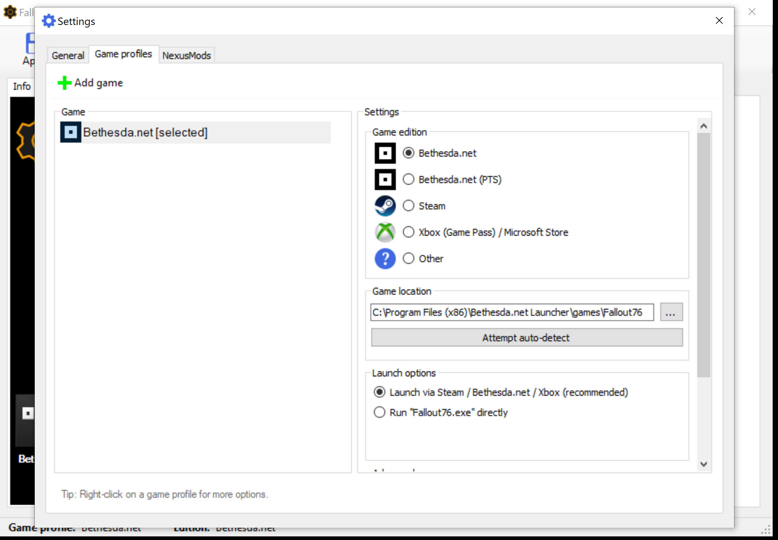Click the Xbox logo icon
The image size is (778, 540).
coord(385,232)
